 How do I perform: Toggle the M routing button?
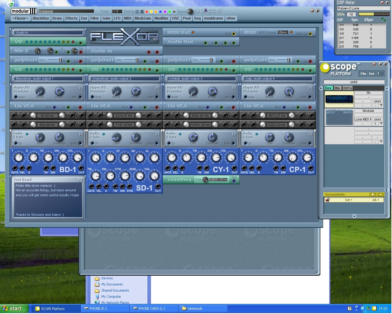point(174,12)
